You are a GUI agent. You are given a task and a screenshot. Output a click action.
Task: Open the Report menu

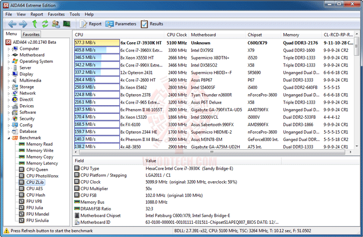pyautogui.click(x=37, y=14)
